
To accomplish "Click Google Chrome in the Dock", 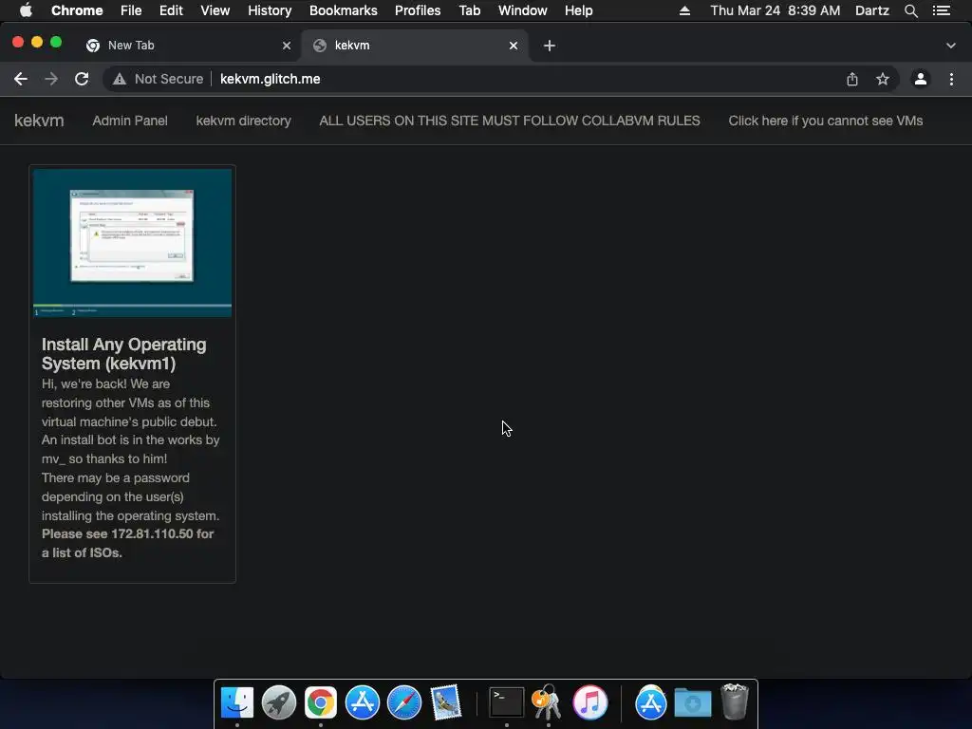I will [321, 702].
